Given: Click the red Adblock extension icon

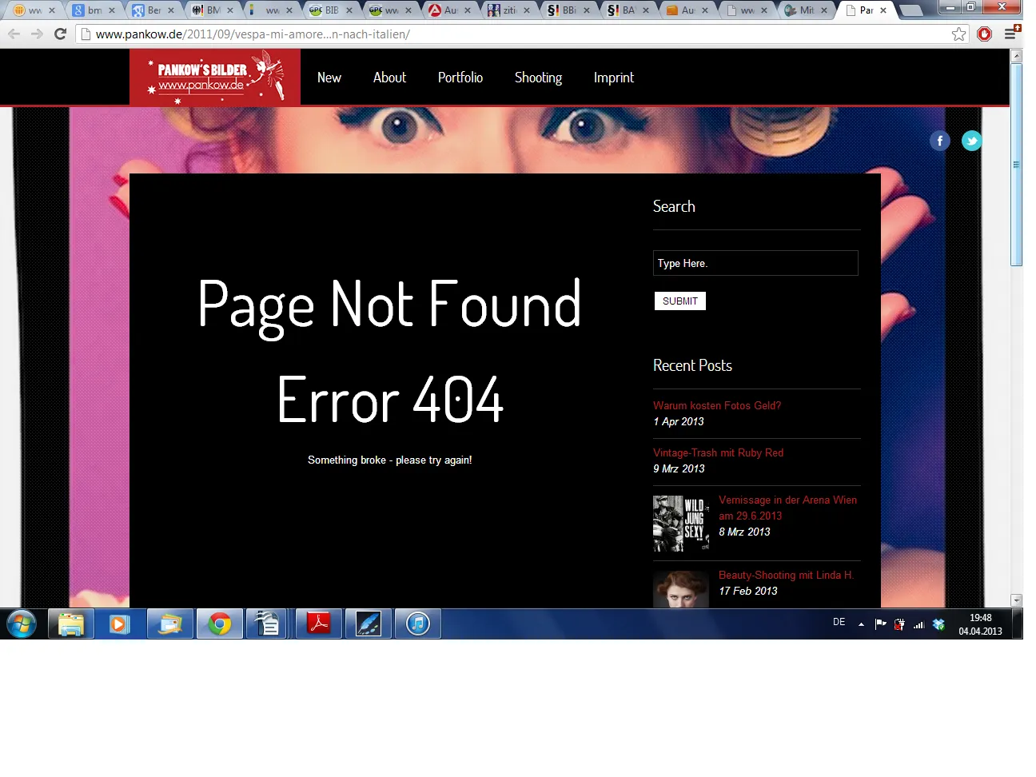Looking at the screenshot, I should point(985,34).
